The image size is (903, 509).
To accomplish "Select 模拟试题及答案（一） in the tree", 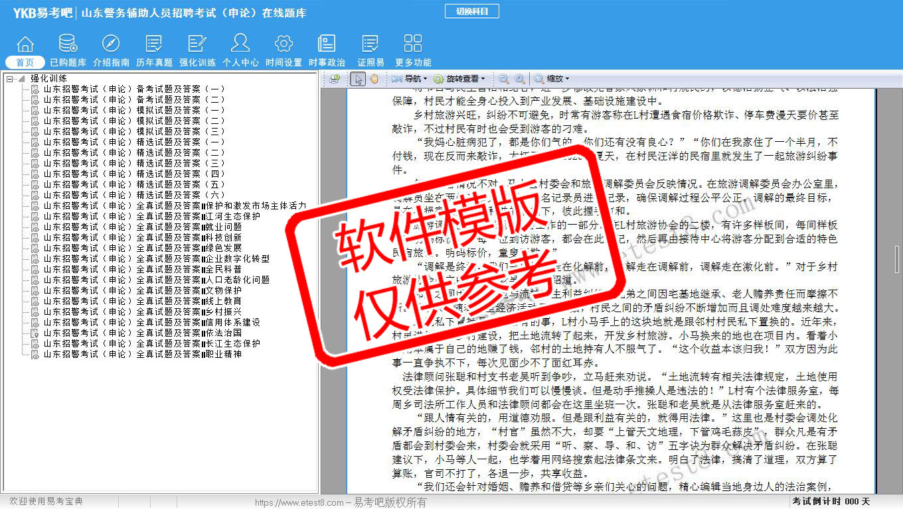I will click(x=133, y=110).
